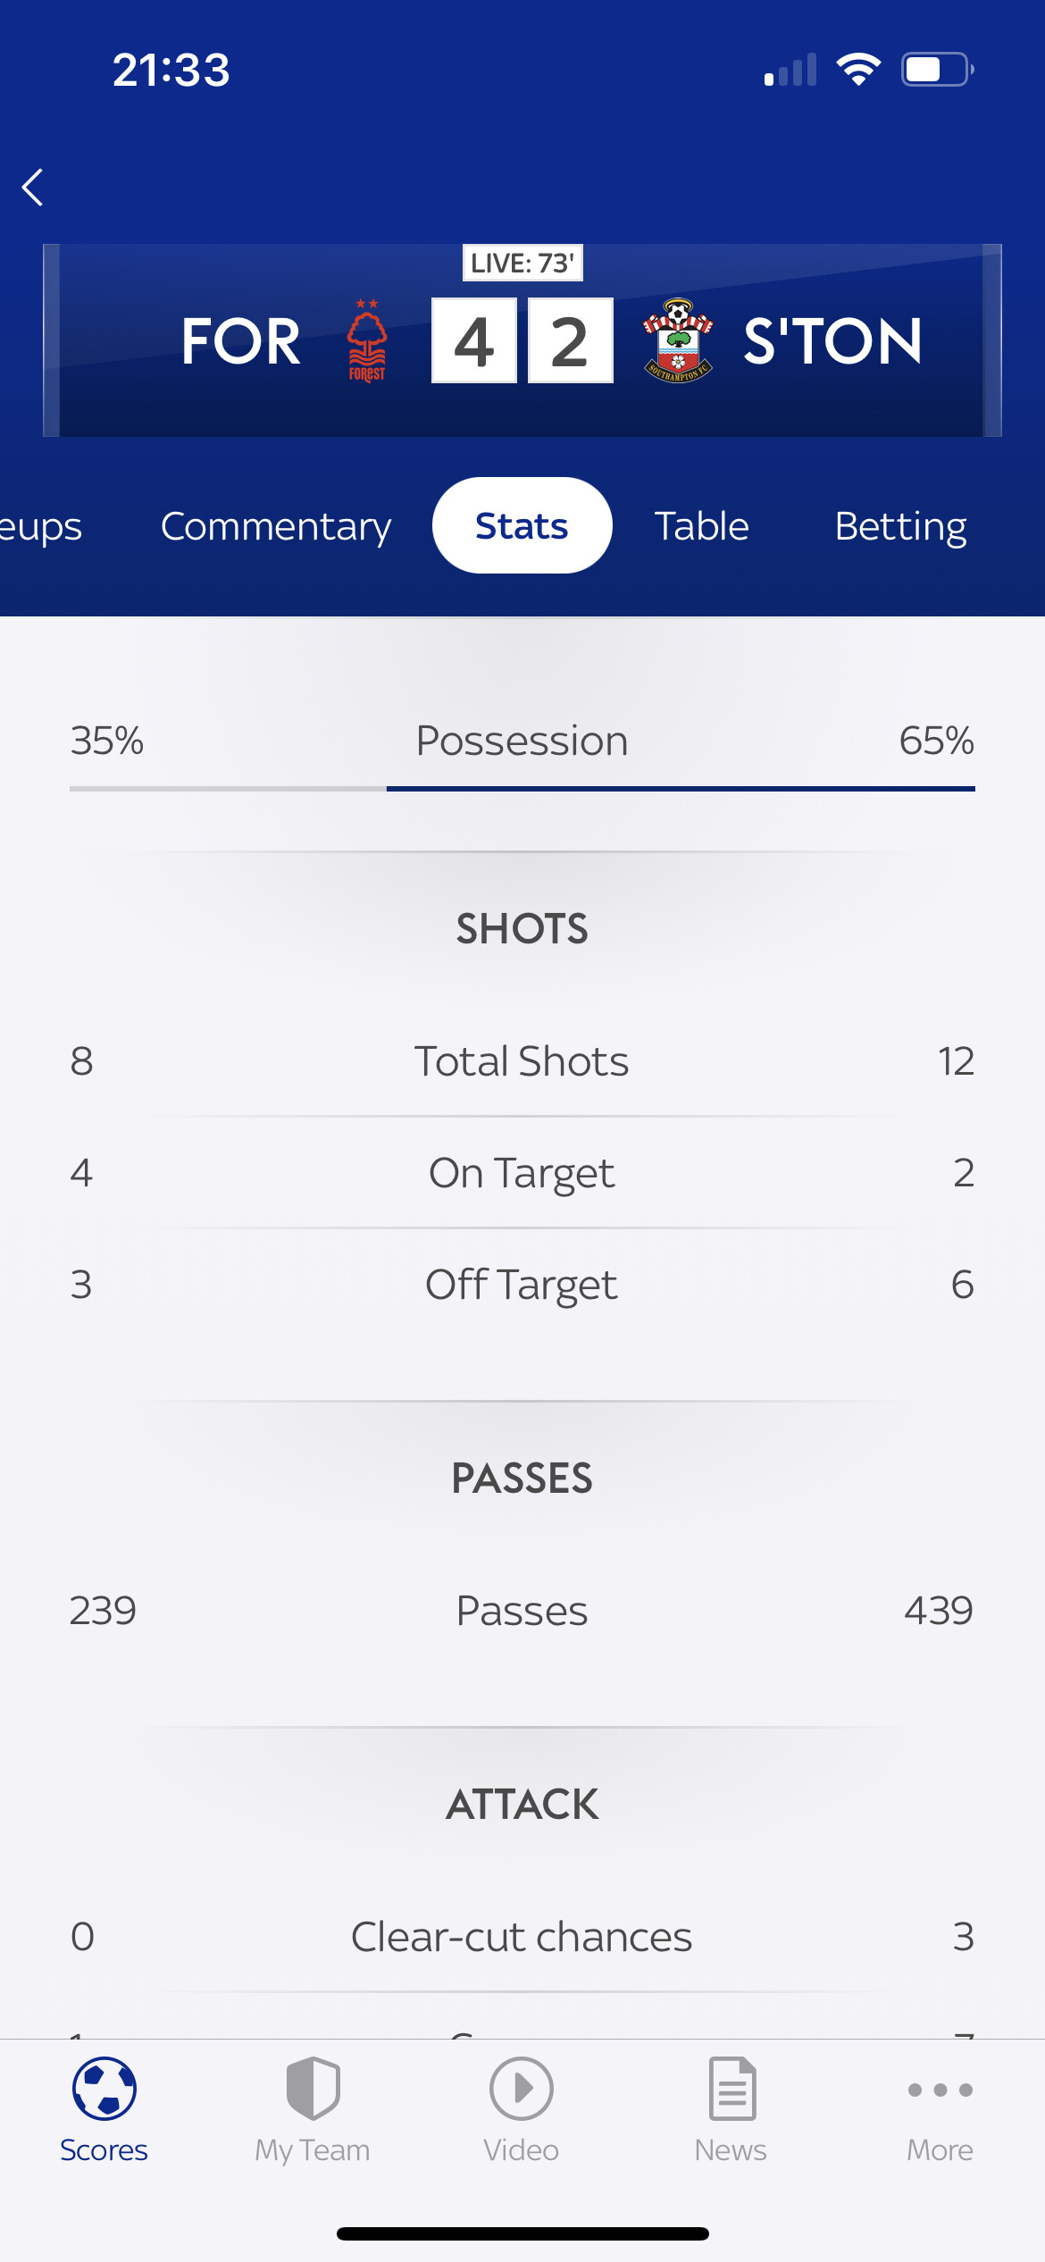The image size is (1045, 2262).
Task: Open the Video play icon
Action: (x=522, y=2089)
